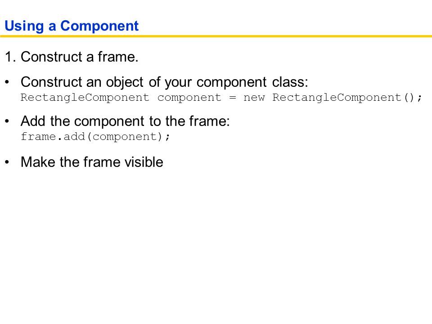Click the slide title Using a Component
432x324 pixels.
tap(72, 26)
